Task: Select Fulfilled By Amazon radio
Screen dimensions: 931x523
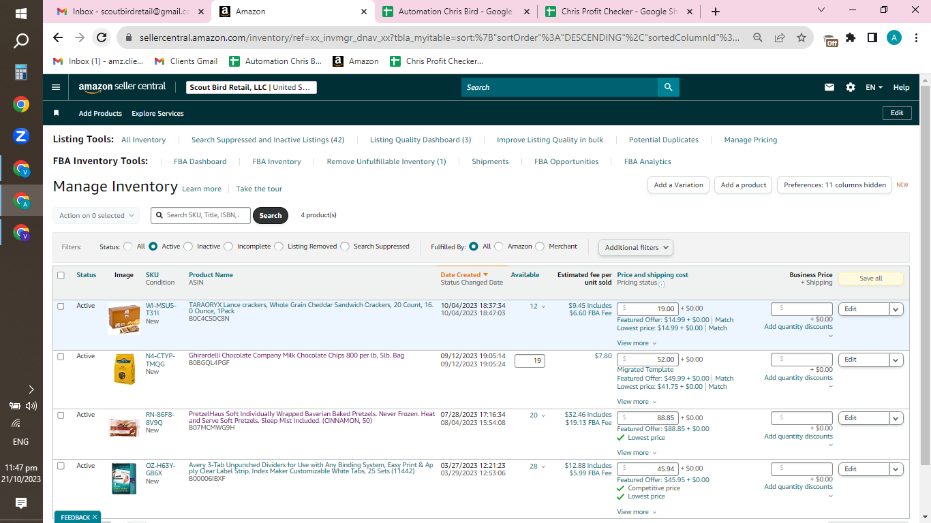Action: (499, 247)
